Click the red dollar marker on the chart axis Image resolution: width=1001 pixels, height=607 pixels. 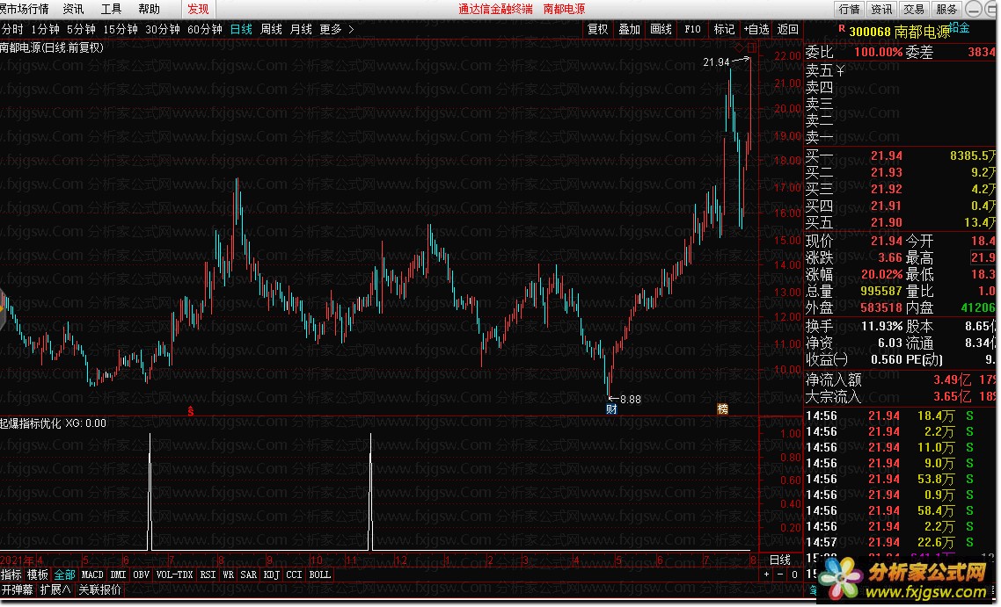tap(190, 411)
